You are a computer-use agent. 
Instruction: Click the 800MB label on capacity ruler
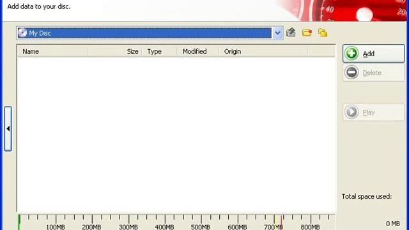tap(310, 227)
